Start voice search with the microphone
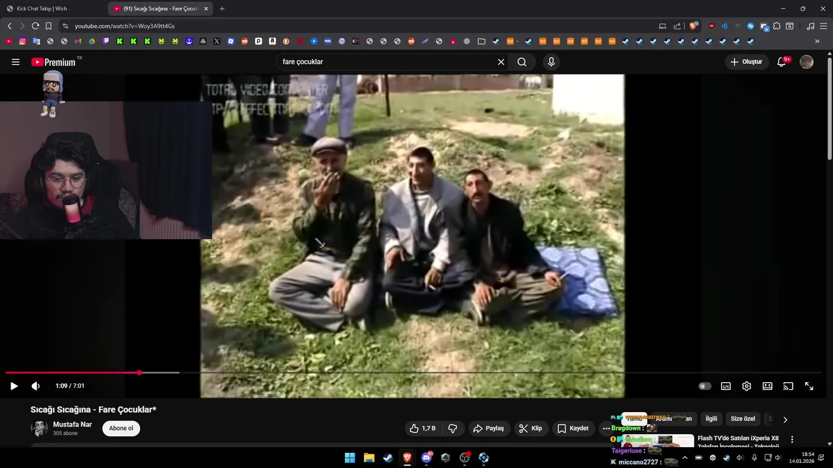 pyautogui.click(x=551, y=62)
